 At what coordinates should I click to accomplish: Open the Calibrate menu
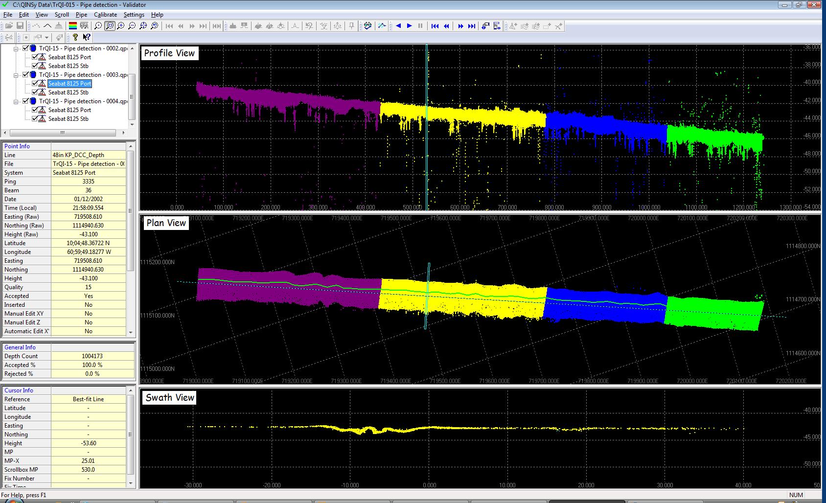point(105,15)
